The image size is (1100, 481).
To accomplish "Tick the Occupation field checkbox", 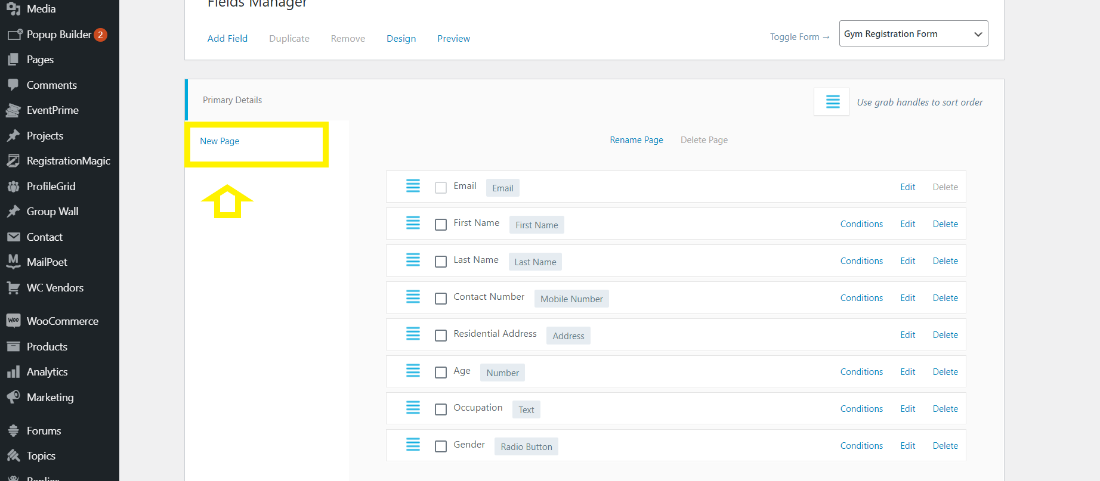I will pos(441,409).
